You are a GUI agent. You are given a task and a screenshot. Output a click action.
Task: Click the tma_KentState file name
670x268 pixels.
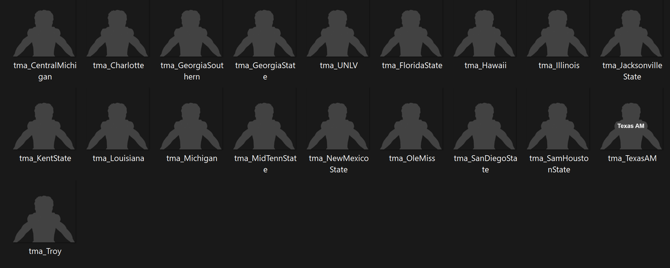point(45,159)
